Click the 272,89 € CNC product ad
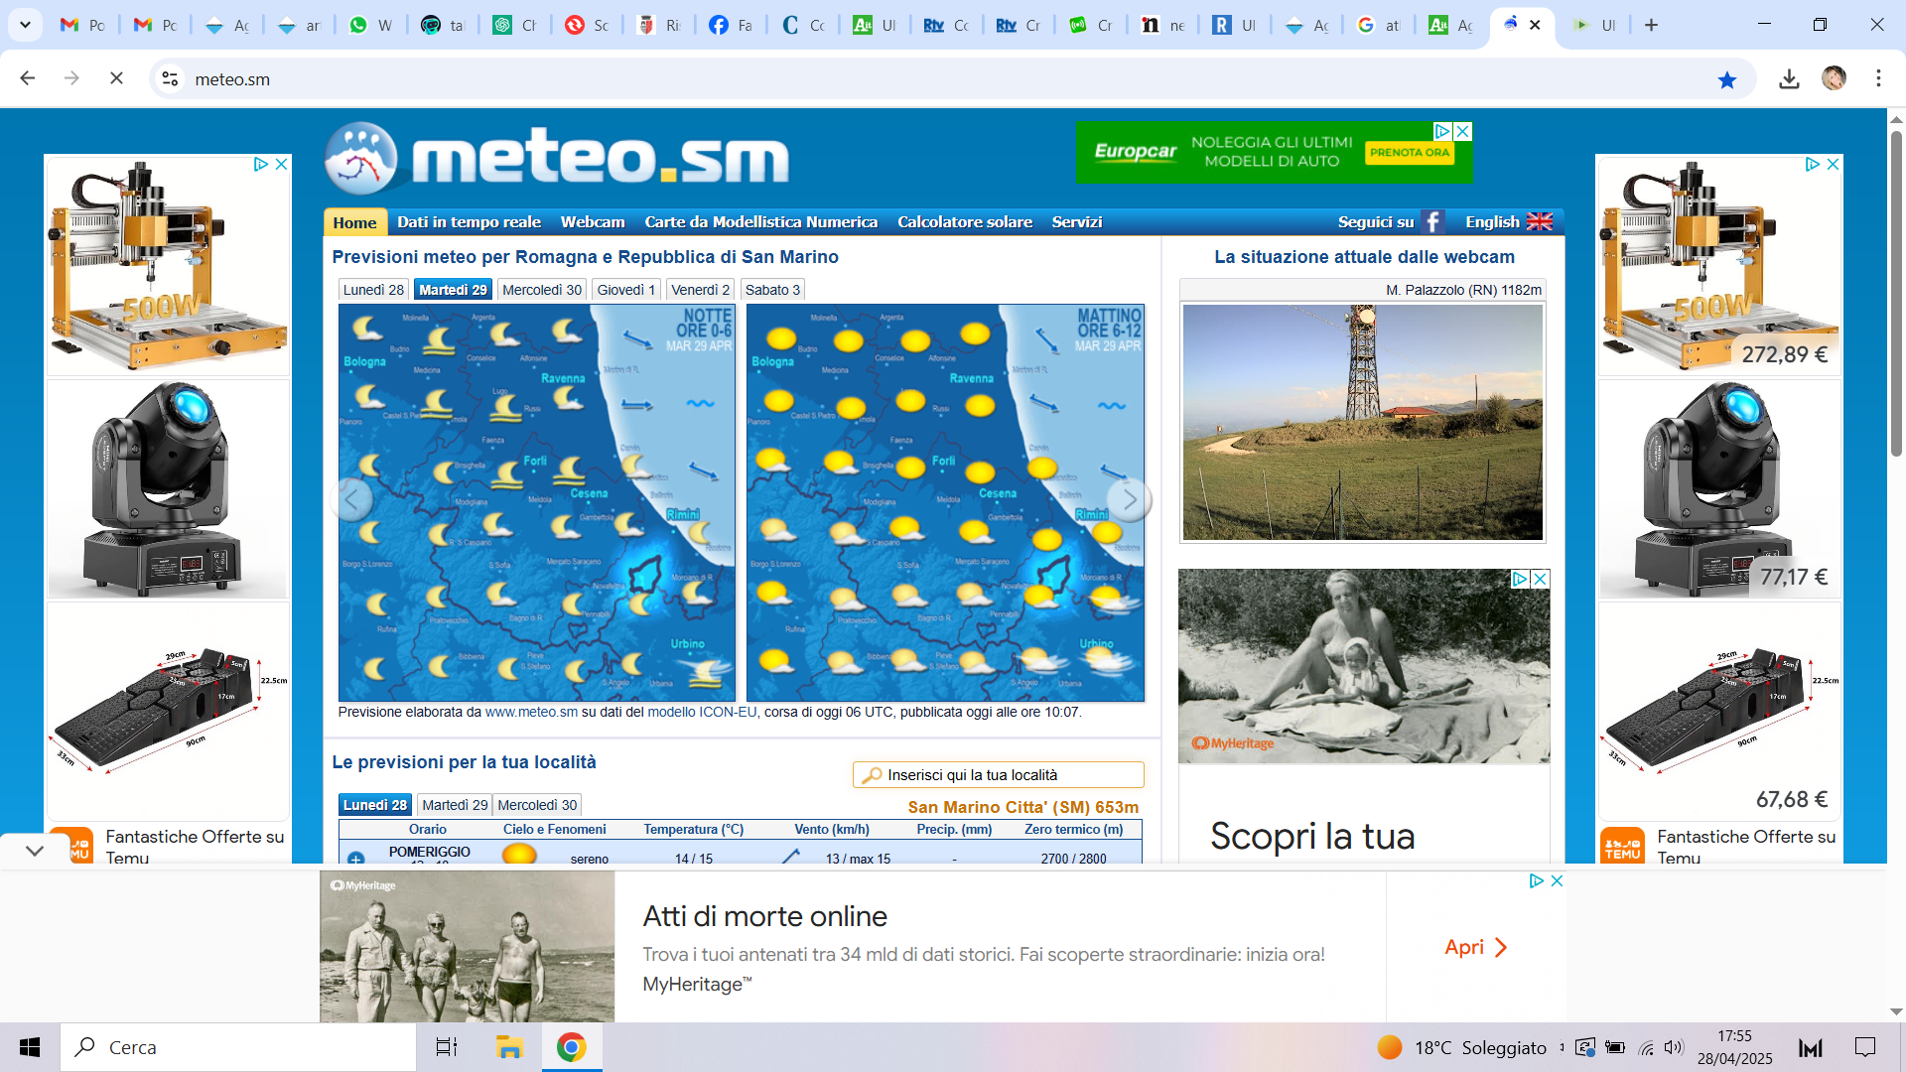The height and width of the screenshot is (1072, 1906). 1718,265
